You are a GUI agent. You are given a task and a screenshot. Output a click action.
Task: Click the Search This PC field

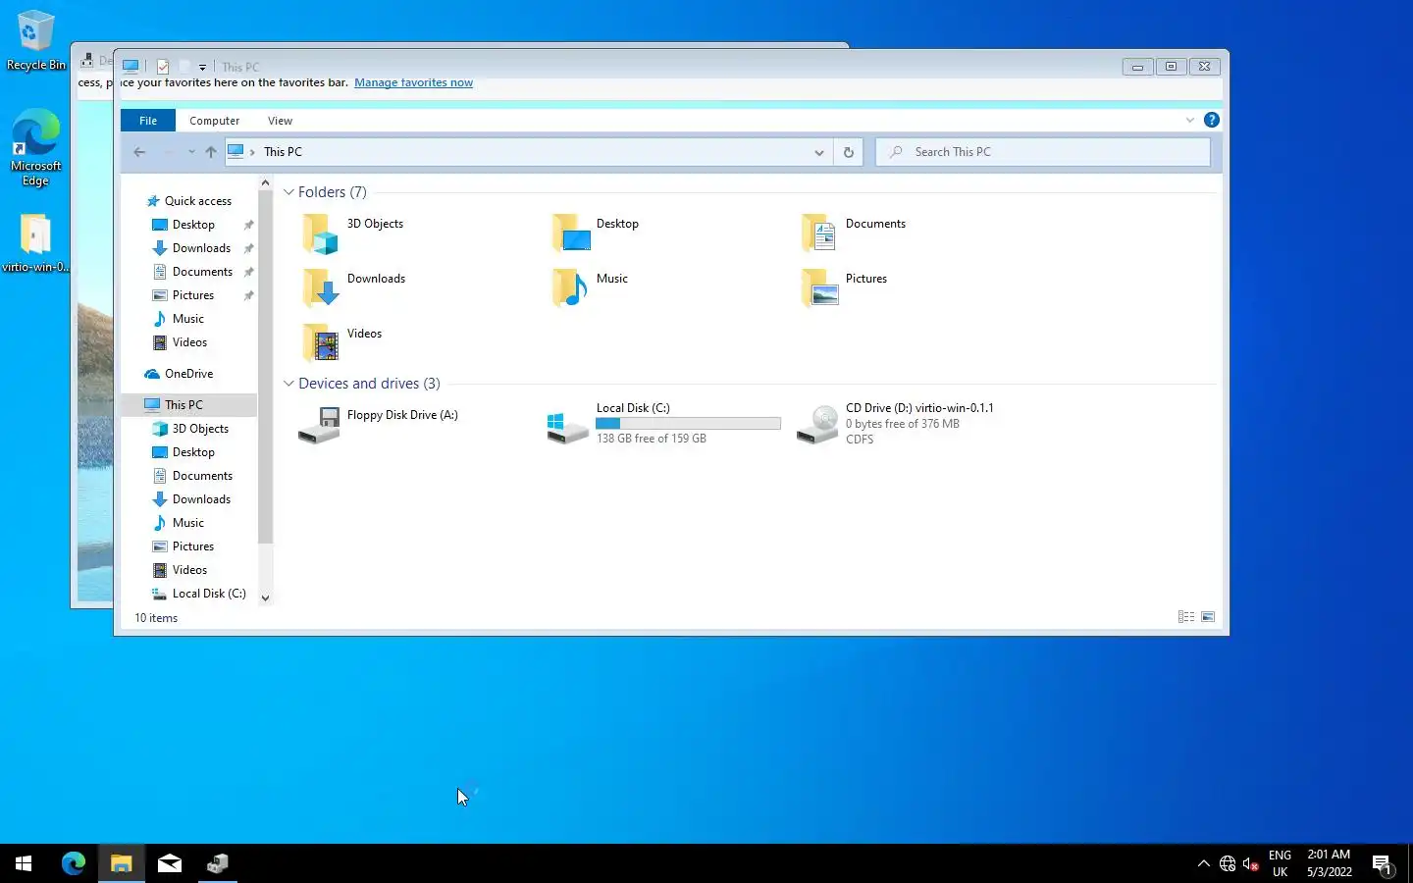[x=1043, y=152]
